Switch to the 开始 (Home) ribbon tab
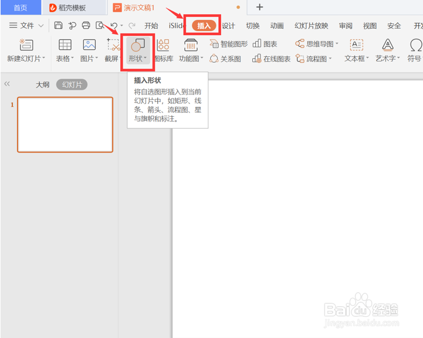The height and width of the screenshot is (338, 423). (x=151, y=26)
